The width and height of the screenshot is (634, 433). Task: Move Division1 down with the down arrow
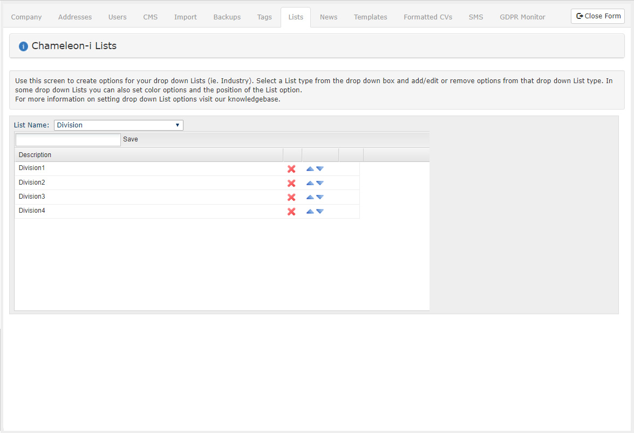(320, 169)
